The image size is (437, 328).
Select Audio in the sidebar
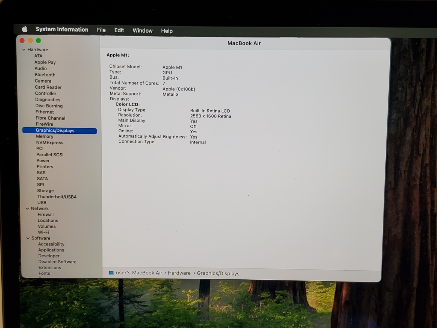pyautogui.click(x=40, y=69)
